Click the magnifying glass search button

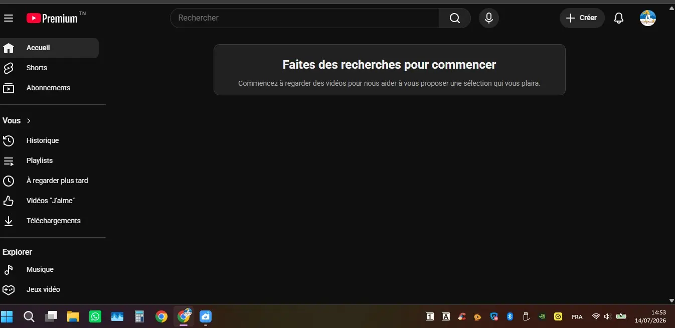pyautogui.click(x=455, y=18)
